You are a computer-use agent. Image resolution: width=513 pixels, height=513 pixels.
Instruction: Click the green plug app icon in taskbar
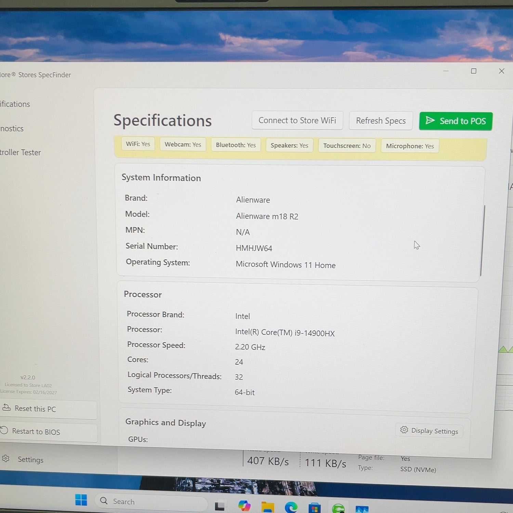coord(338,508)
